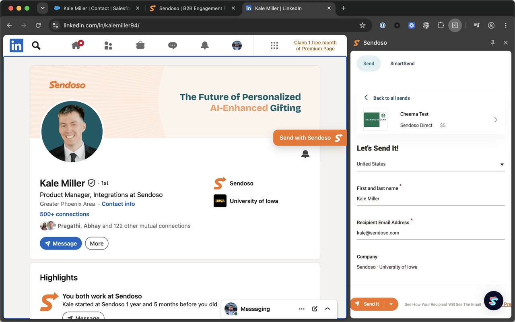Open the Contact info link
This screenshot has width=515, height=322.
point(118,204)
